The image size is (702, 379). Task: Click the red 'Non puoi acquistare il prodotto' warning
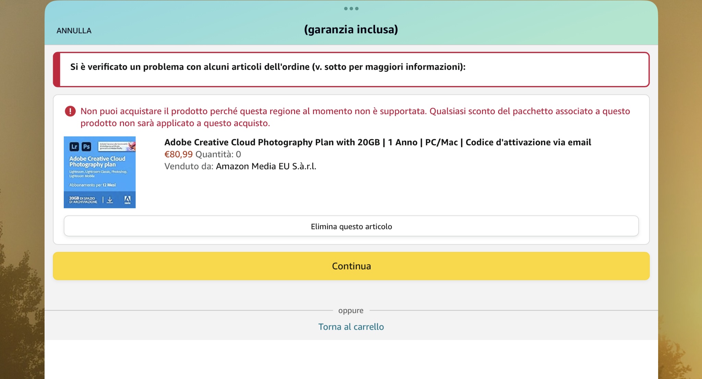tap(355, 117)
